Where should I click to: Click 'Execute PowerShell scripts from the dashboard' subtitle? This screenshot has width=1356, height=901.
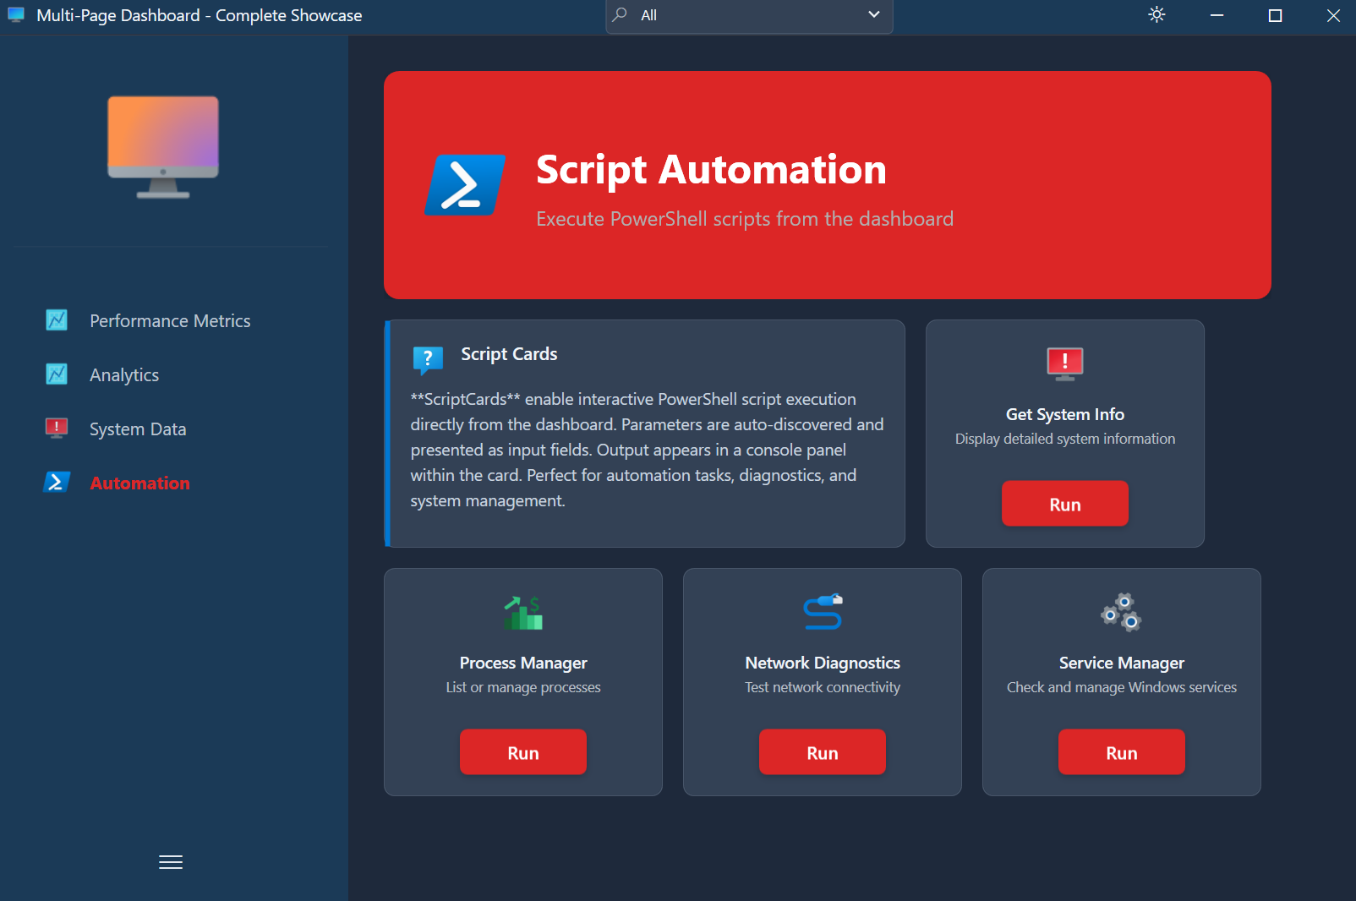745,219
